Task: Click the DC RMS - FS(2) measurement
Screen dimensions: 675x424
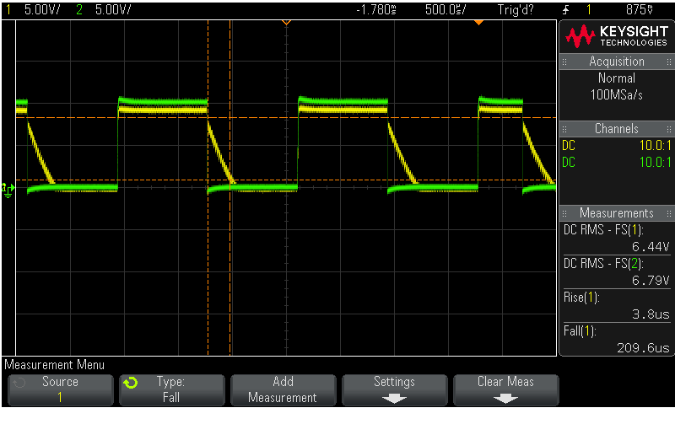Action: 603,264
